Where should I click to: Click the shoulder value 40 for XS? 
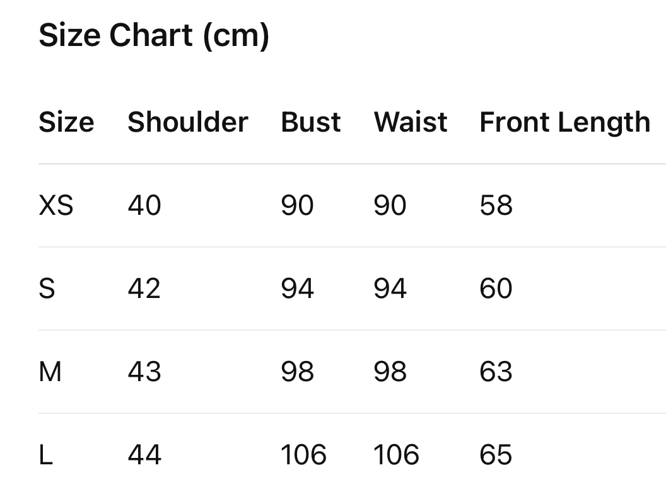coord(144,206)
